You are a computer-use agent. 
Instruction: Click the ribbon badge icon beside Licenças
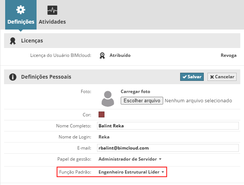[13, 41]
